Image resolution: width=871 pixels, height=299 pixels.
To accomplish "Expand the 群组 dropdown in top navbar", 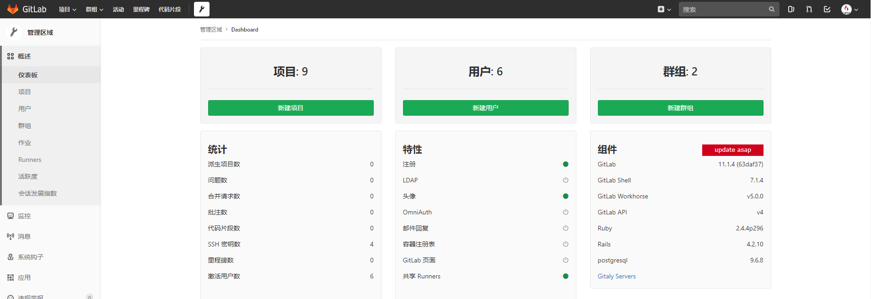I will [95, 9].
